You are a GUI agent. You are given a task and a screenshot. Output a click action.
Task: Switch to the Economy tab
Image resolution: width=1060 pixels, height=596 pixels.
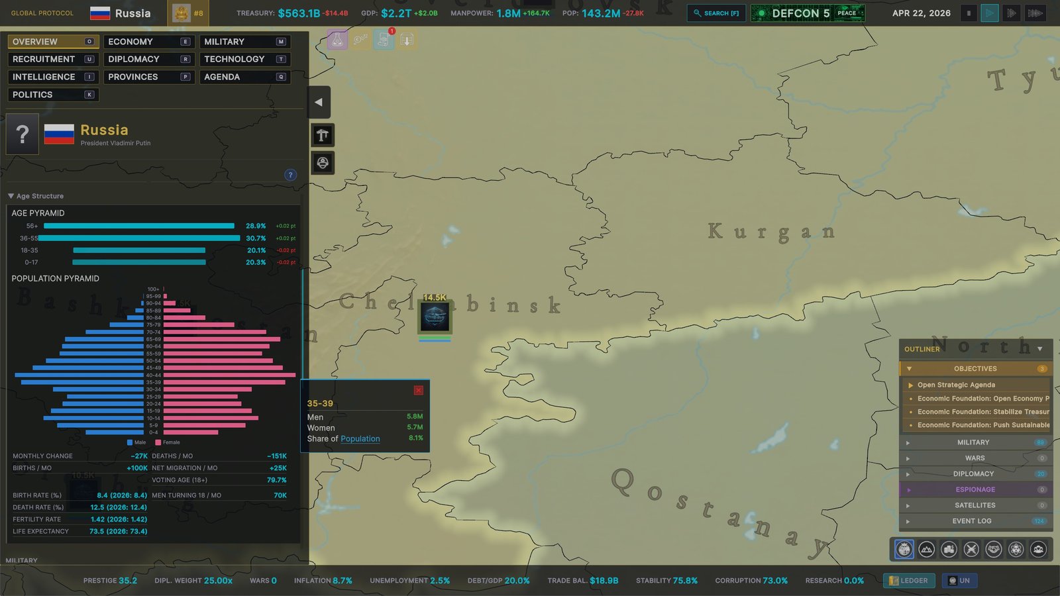point(149,42)
